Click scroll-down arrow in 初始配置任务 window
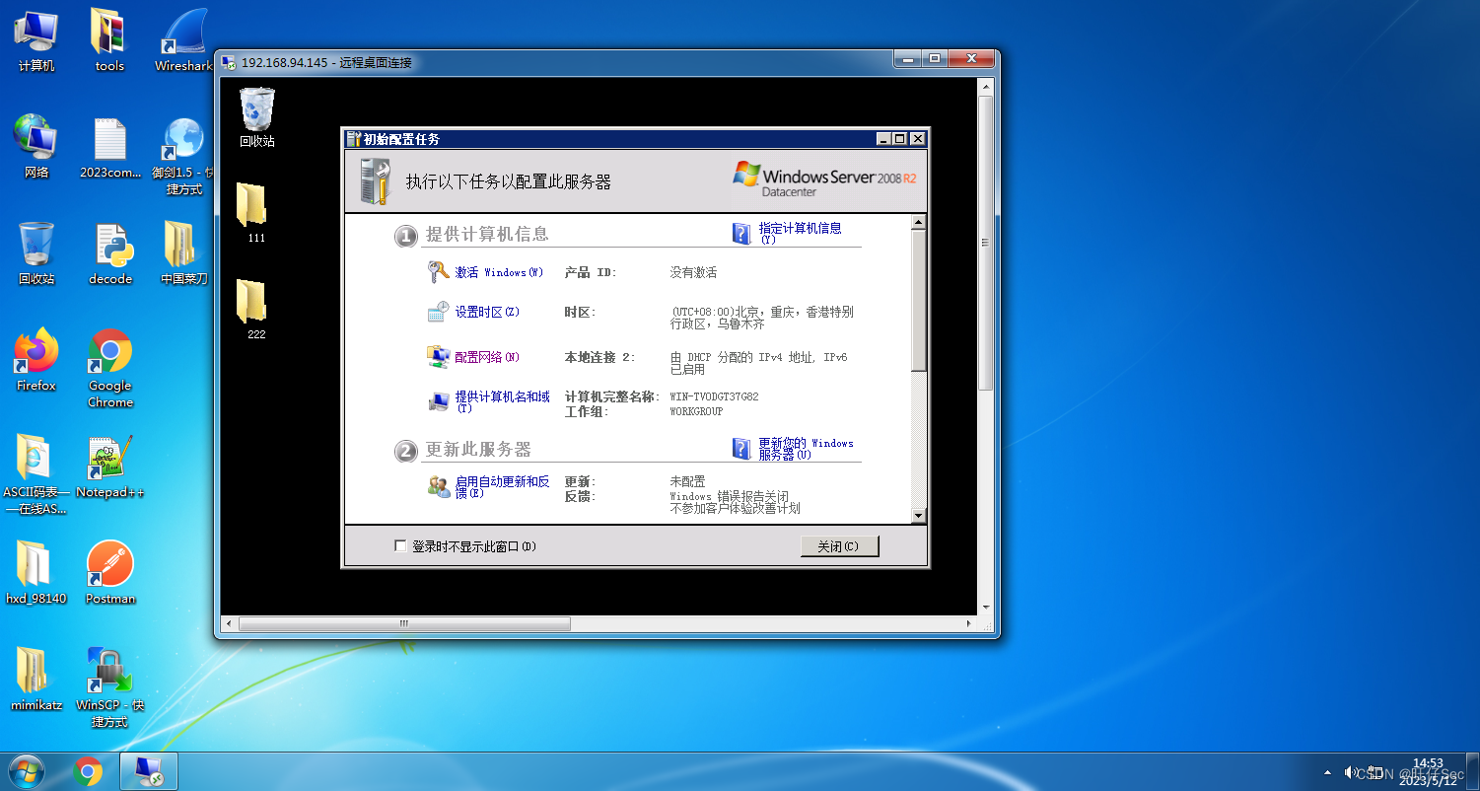The width and height of the screenshot is (1480, 791). coord(919,515)
